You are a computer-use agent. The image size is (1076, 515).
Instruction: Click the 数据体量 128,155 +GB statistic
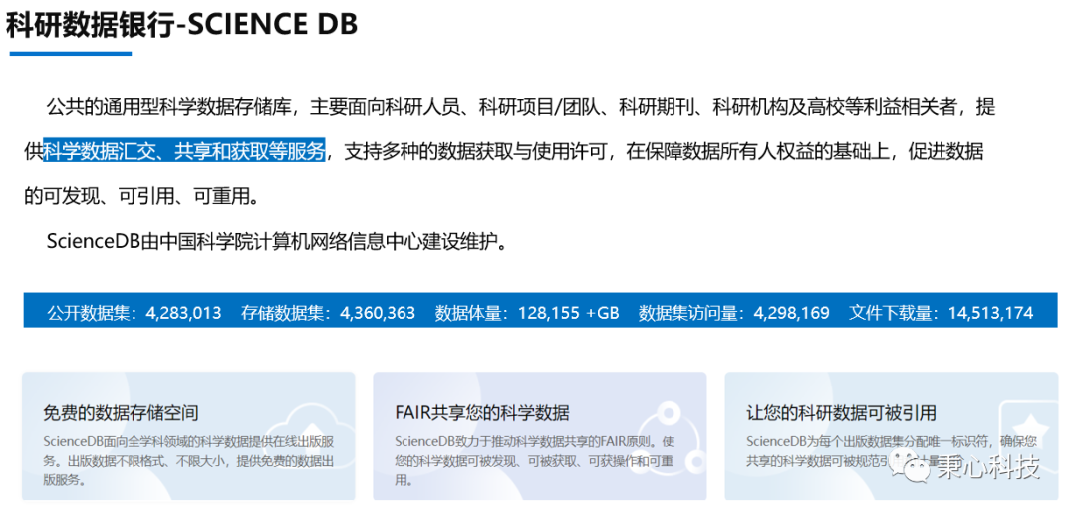(526, 312)
